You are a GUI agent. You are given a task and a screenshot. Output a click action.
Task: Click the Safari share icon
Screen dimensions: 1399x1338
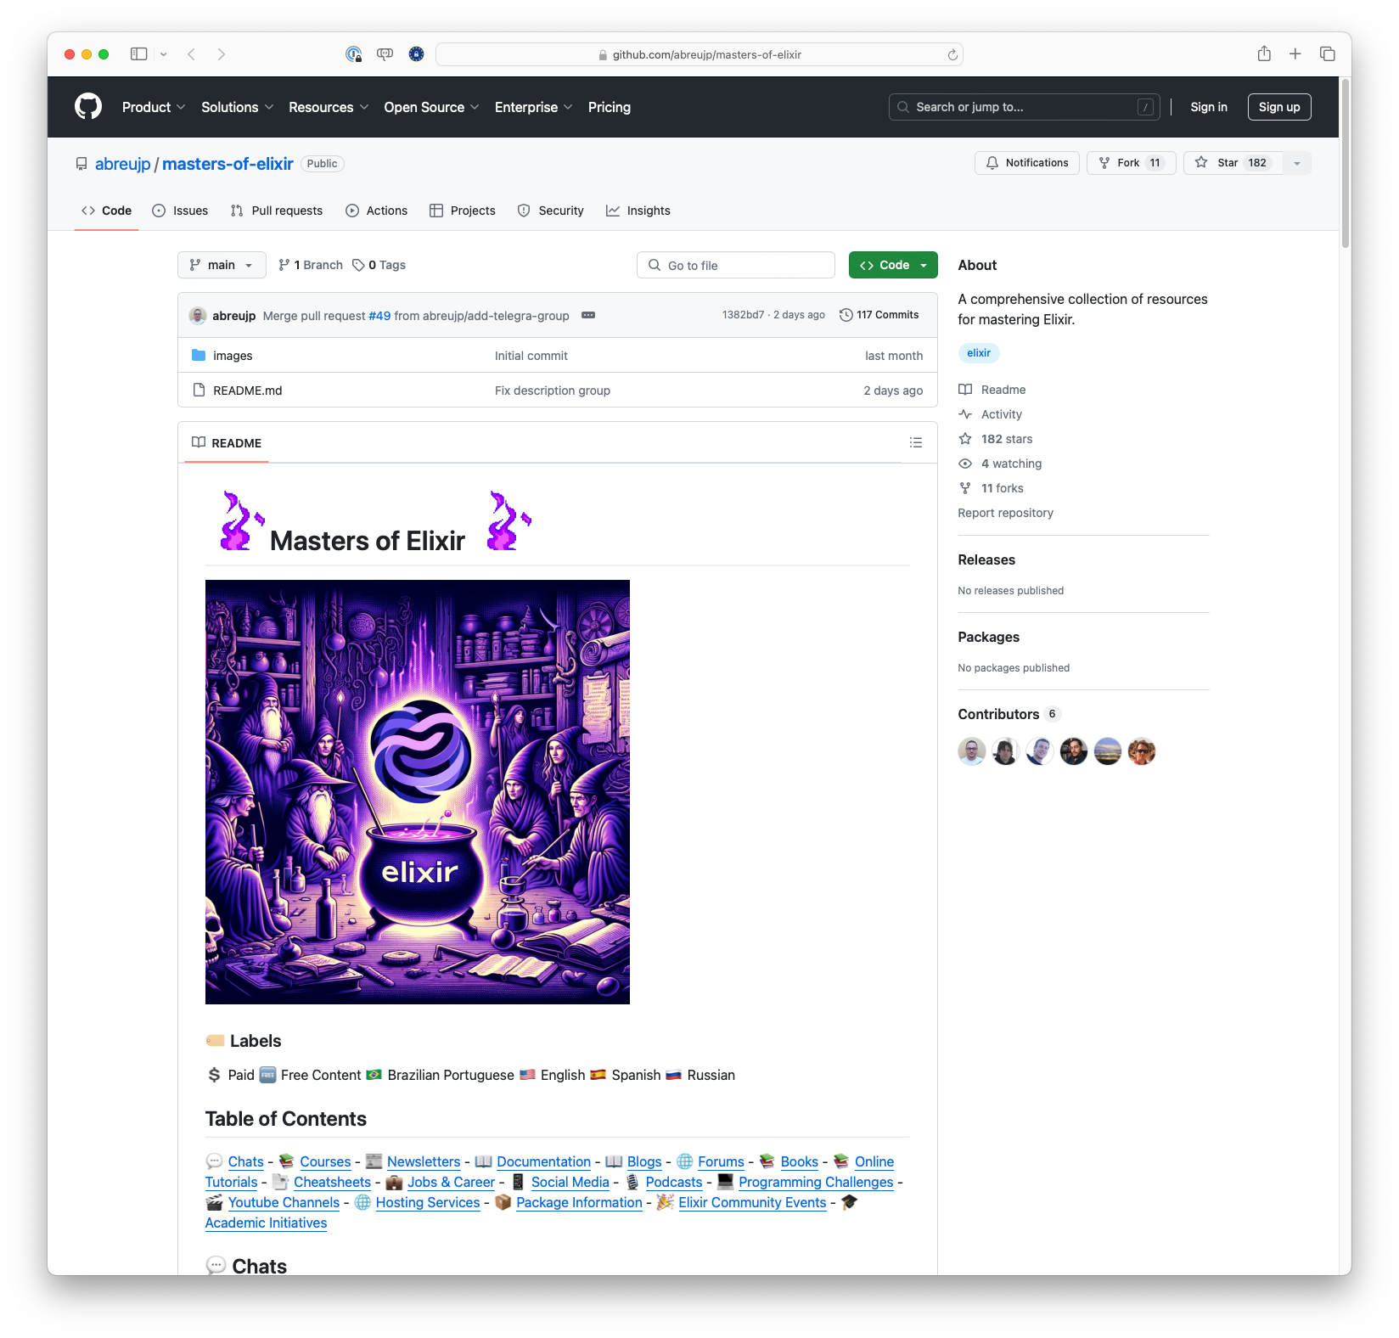point(1264,54)
